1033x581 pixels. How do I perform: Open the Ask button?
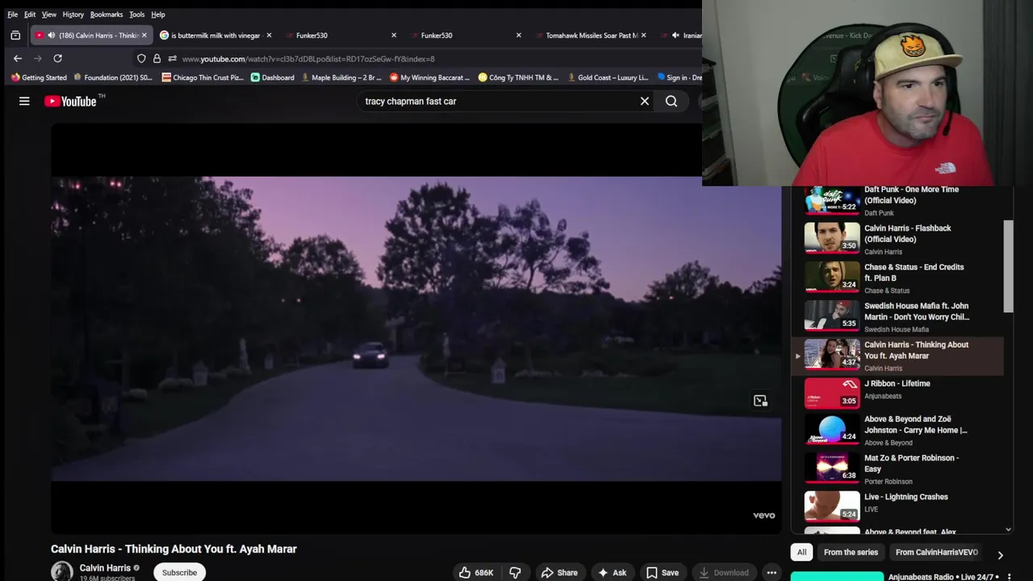612,572
